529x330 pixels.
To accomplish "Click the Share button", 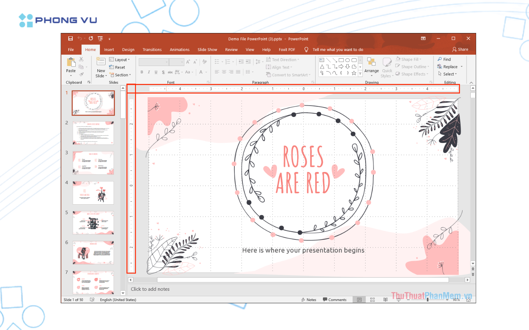I will pos(460,49).
